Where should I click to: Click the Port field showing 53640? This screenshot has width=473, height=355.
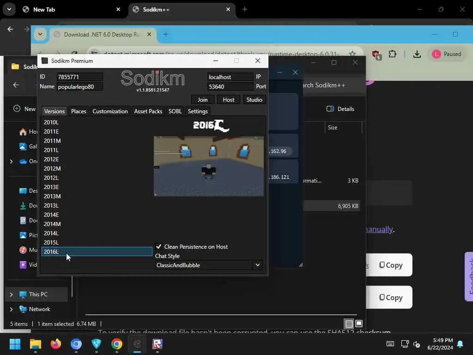click(x=230, y=86)
